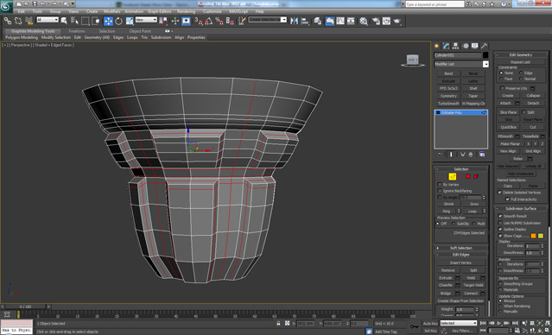Select the highlighted Edge sub-object icon

click(453, 176)
